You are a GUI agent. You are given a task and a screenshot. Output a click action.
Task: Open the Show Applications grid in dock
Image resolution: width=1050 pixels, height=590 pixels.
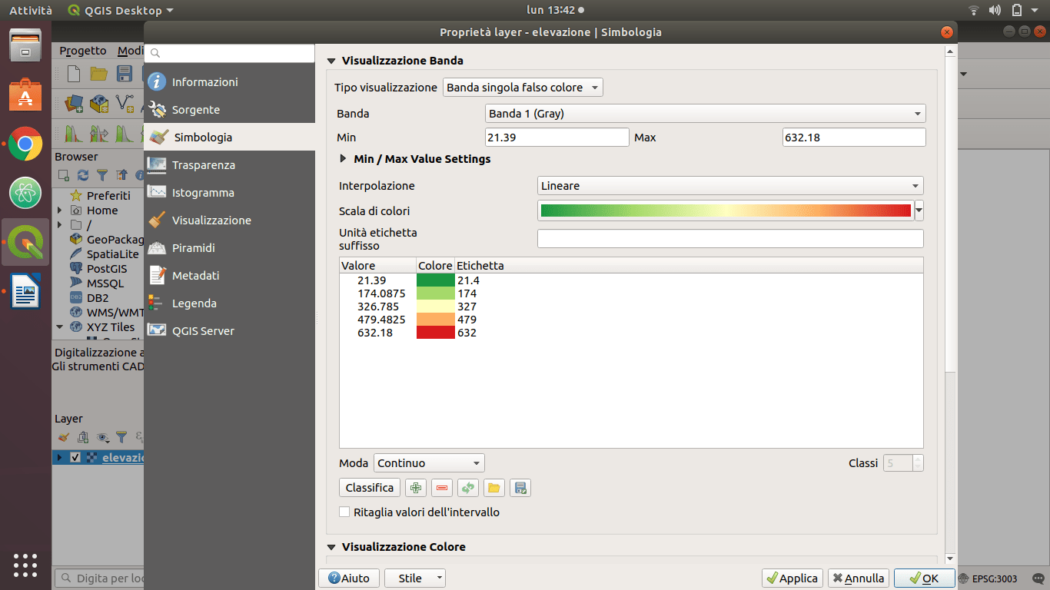(x=25, y=565)
